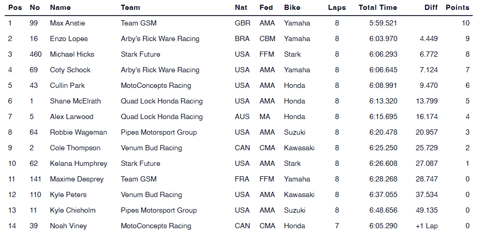Select rider name Enzo Lopes

(x=69, y=39)
